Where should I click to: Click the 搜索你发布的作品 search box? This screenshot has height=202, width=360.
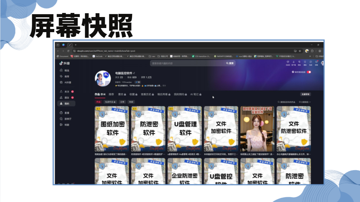286,102
